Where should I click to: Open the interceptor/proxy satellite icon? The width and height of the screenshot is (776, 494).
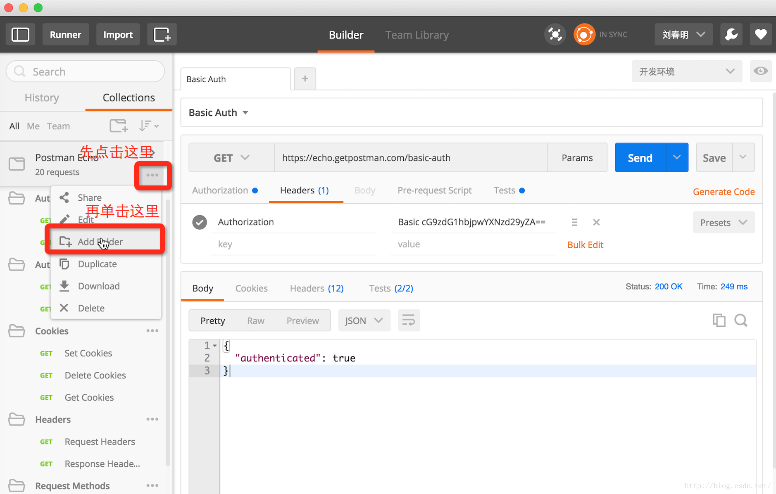pos(555,34)
